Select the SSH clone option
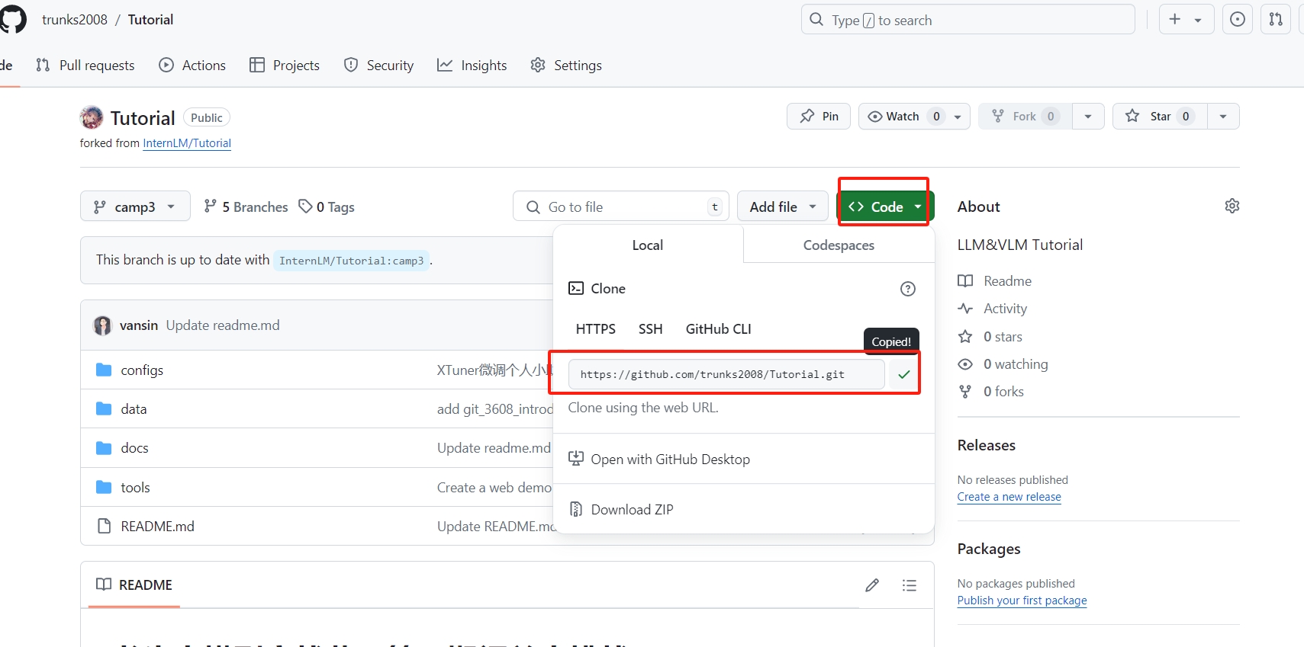Viewport: 1304px width, 647px height. pyautogui.click(x=650, y=329)
